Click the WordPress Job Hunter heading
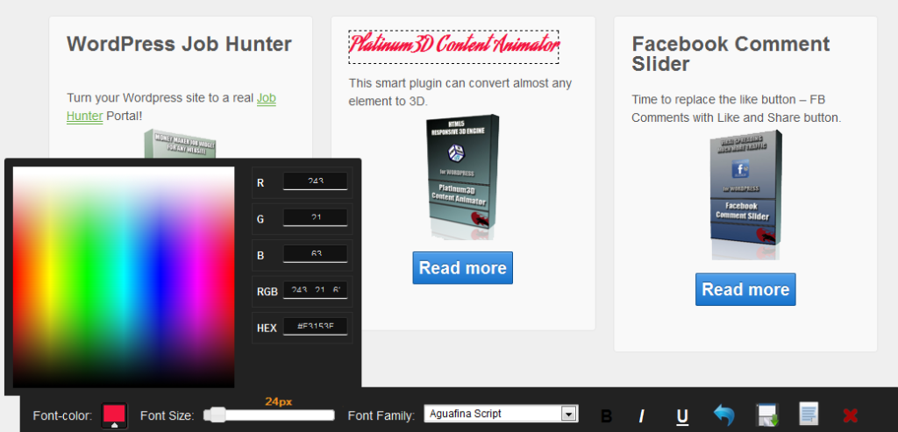 179,44
